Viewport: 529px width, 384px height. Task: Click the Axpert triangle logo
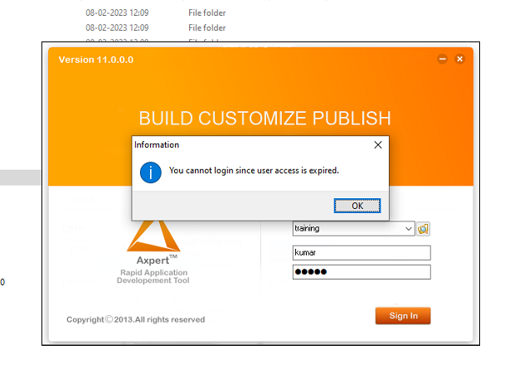click(153, 236)
